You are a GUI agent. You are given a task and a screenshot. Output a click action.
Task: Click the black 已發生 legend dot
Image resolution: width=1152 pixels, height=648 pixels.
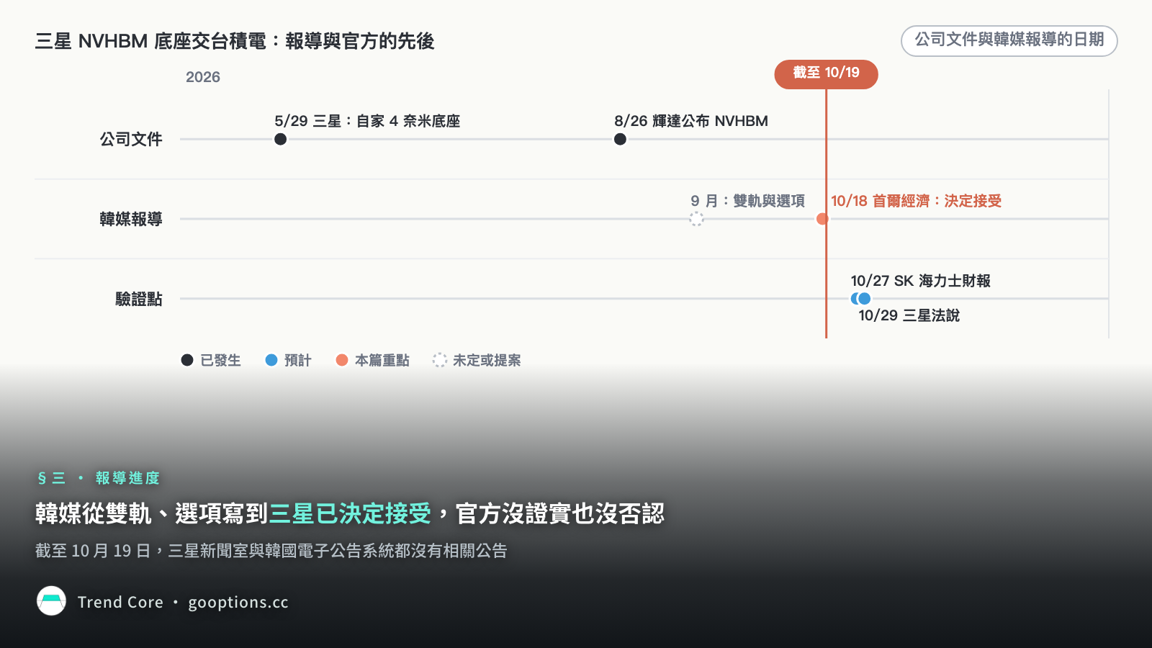coord(187,360)
